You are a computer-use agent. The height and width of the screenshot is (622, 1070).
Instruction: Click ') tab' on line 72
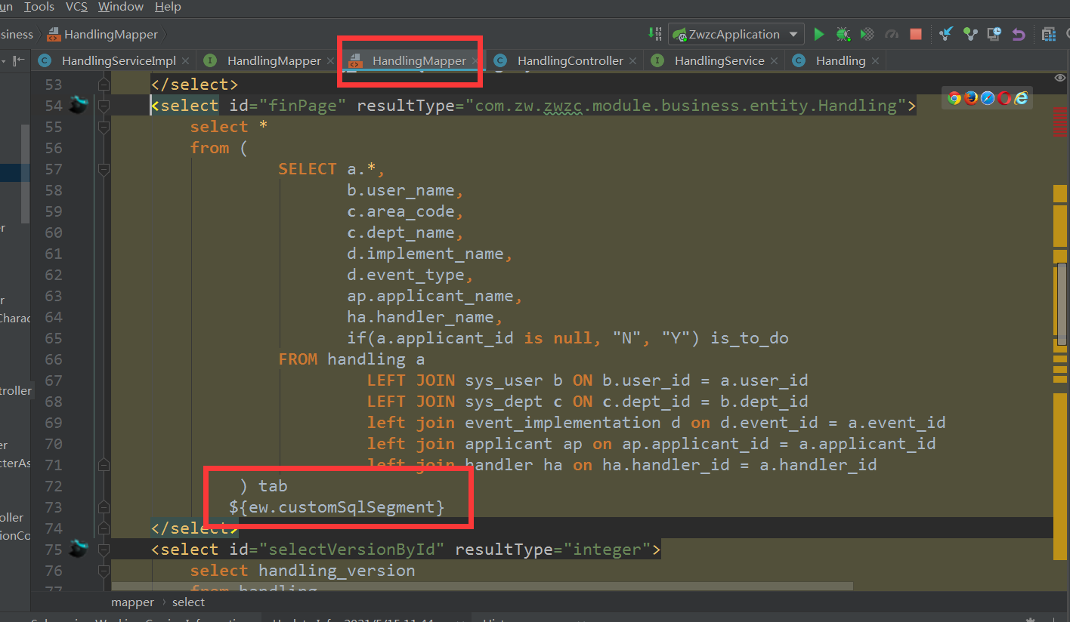(x=264, y=486)
